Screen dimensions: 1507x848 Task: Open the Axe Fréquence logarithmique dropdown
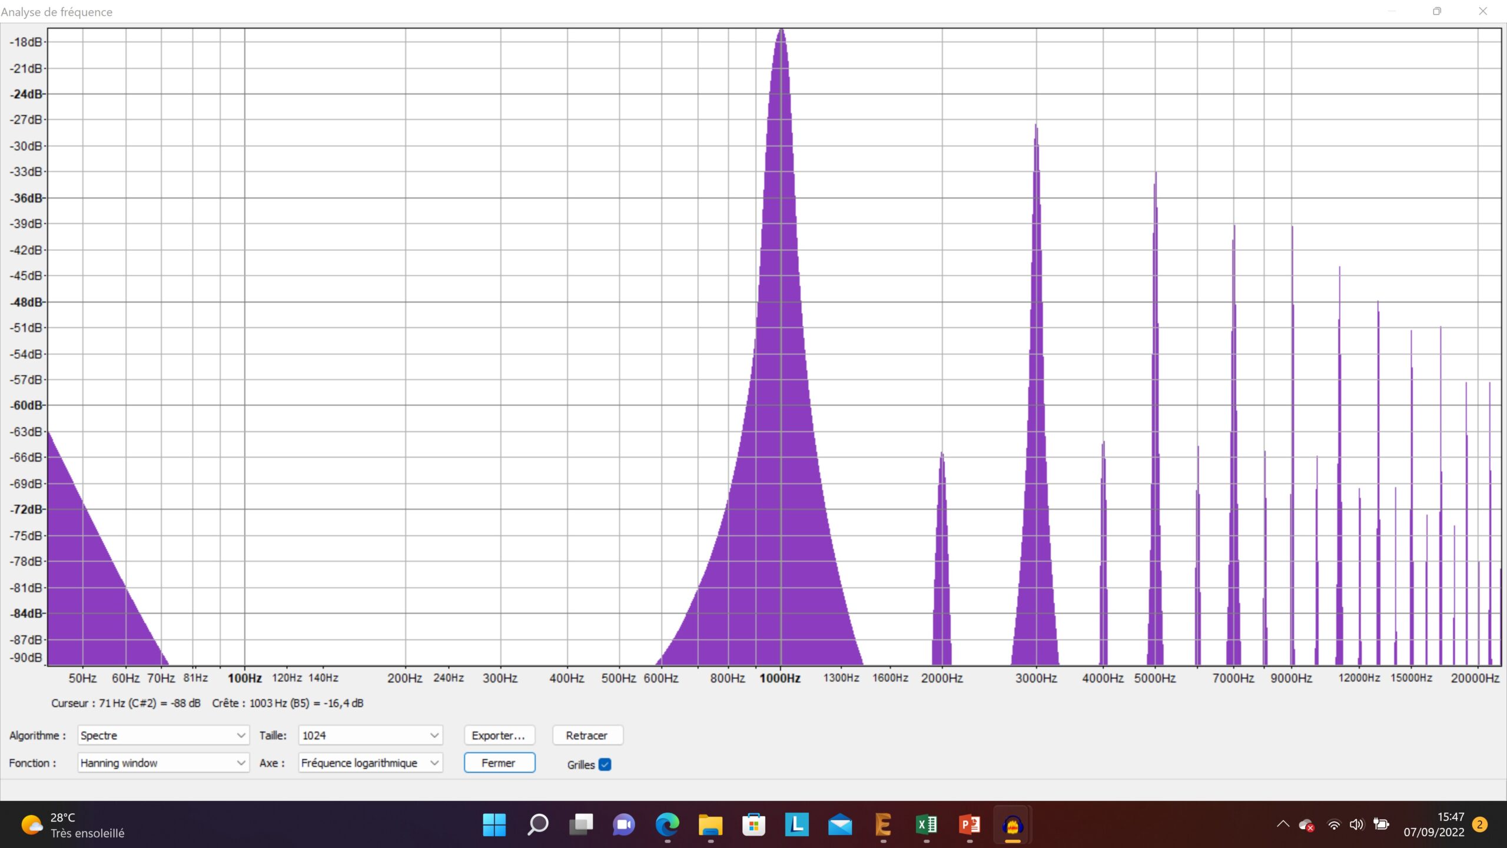click(370, 763)
